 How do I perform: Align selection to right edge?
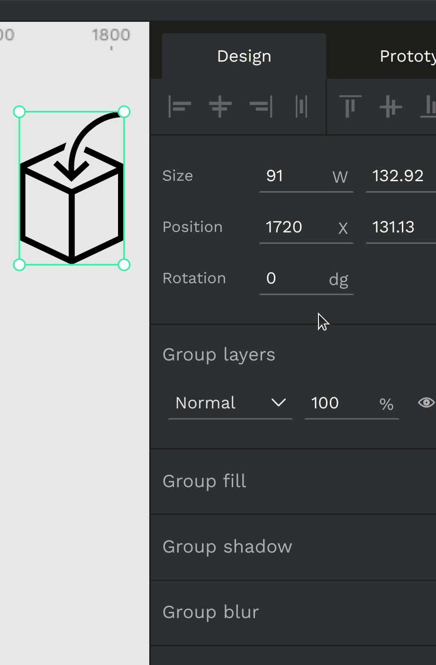point(261,107)
